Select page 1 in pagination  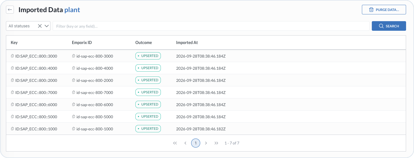point(196,143)
